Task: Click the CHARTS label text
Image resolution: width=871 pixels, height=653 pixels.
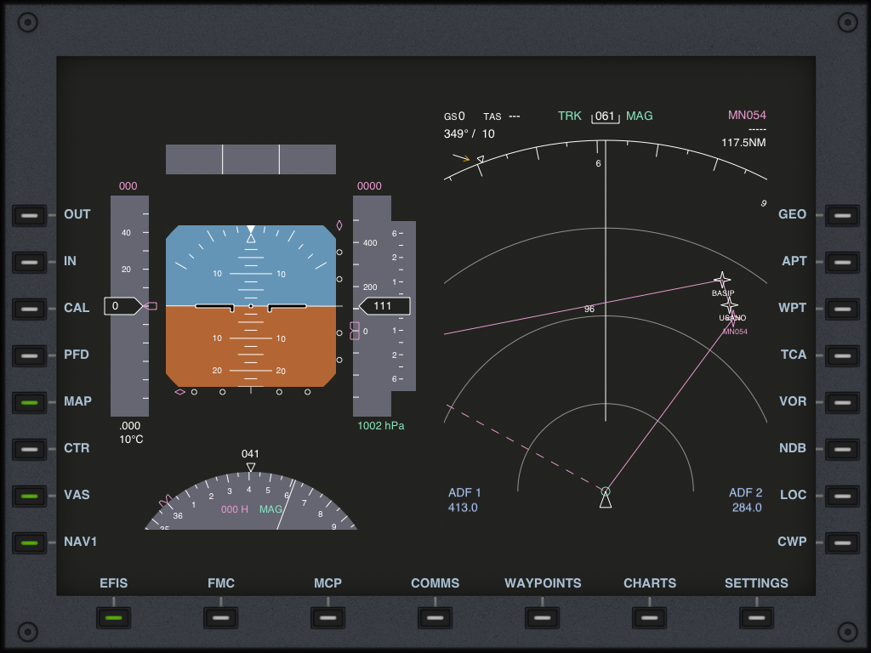Action: coord(650,583)
